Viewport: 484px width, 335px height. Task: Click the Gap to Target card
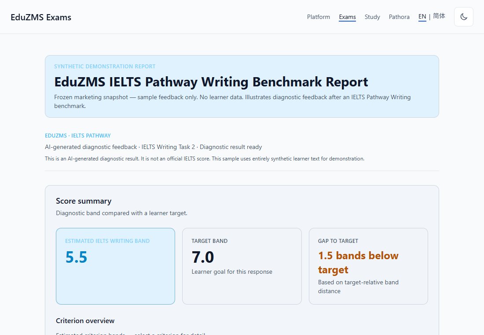tap(368, 266)
